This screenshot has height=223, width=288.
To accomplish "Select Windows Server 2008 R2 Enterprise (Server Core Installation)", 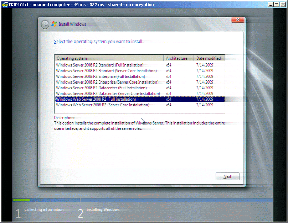I will [x=140, y=82].
